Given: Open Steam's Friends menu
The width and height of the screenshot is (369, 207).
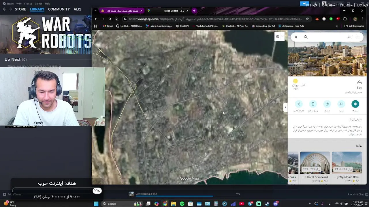Looking at the screenshot, I should click(x=28, y=3).
